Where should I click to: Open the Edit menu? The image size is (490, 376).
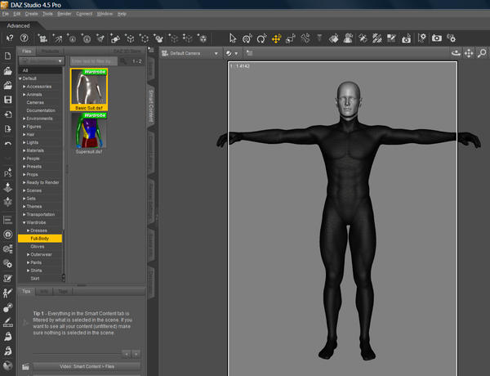tap(17, 14)
